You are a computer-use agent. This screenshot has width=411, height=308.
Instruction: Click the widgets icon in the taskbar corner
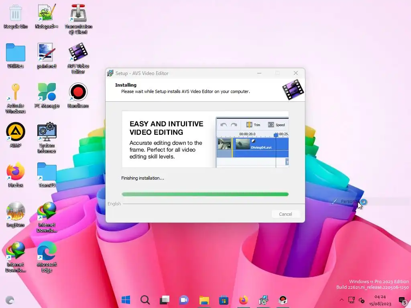pyautogui.click(x=10, y=300)
